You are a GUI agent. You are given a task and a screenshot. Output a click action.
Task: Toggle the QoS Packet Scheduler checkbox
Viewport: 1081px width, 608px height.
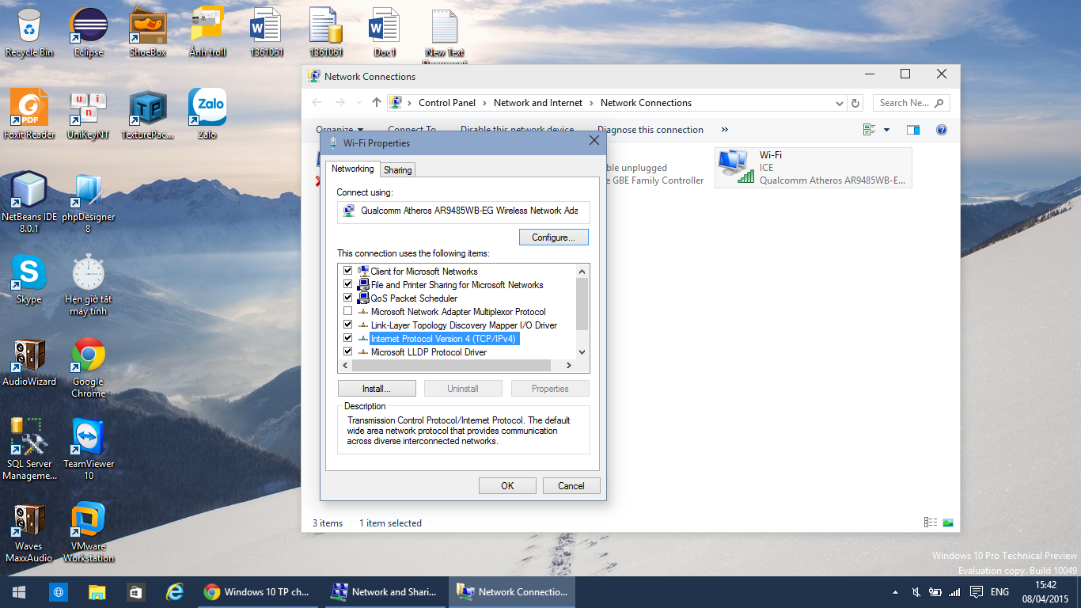tap(347, 298)
